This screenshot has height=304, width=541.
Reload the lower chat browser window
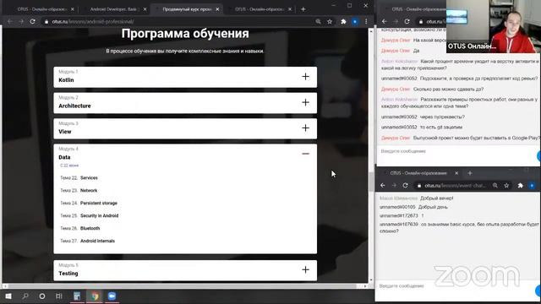[406, 186]
